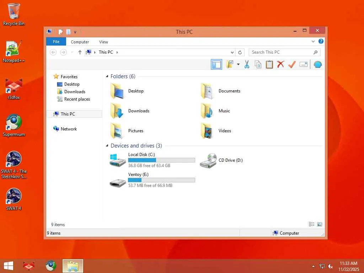Open the address bar history dropdown
The height and width of the screenshot is (273, 364).
232,53
